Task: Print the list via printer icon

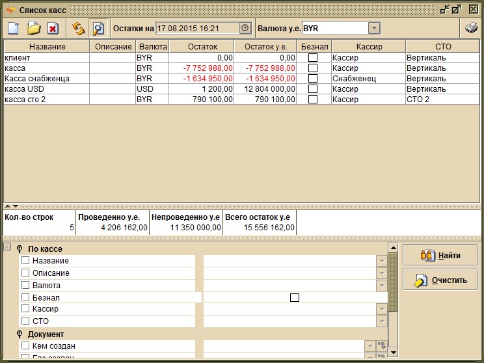Action: pyautogui.click(x=471, y=29)
